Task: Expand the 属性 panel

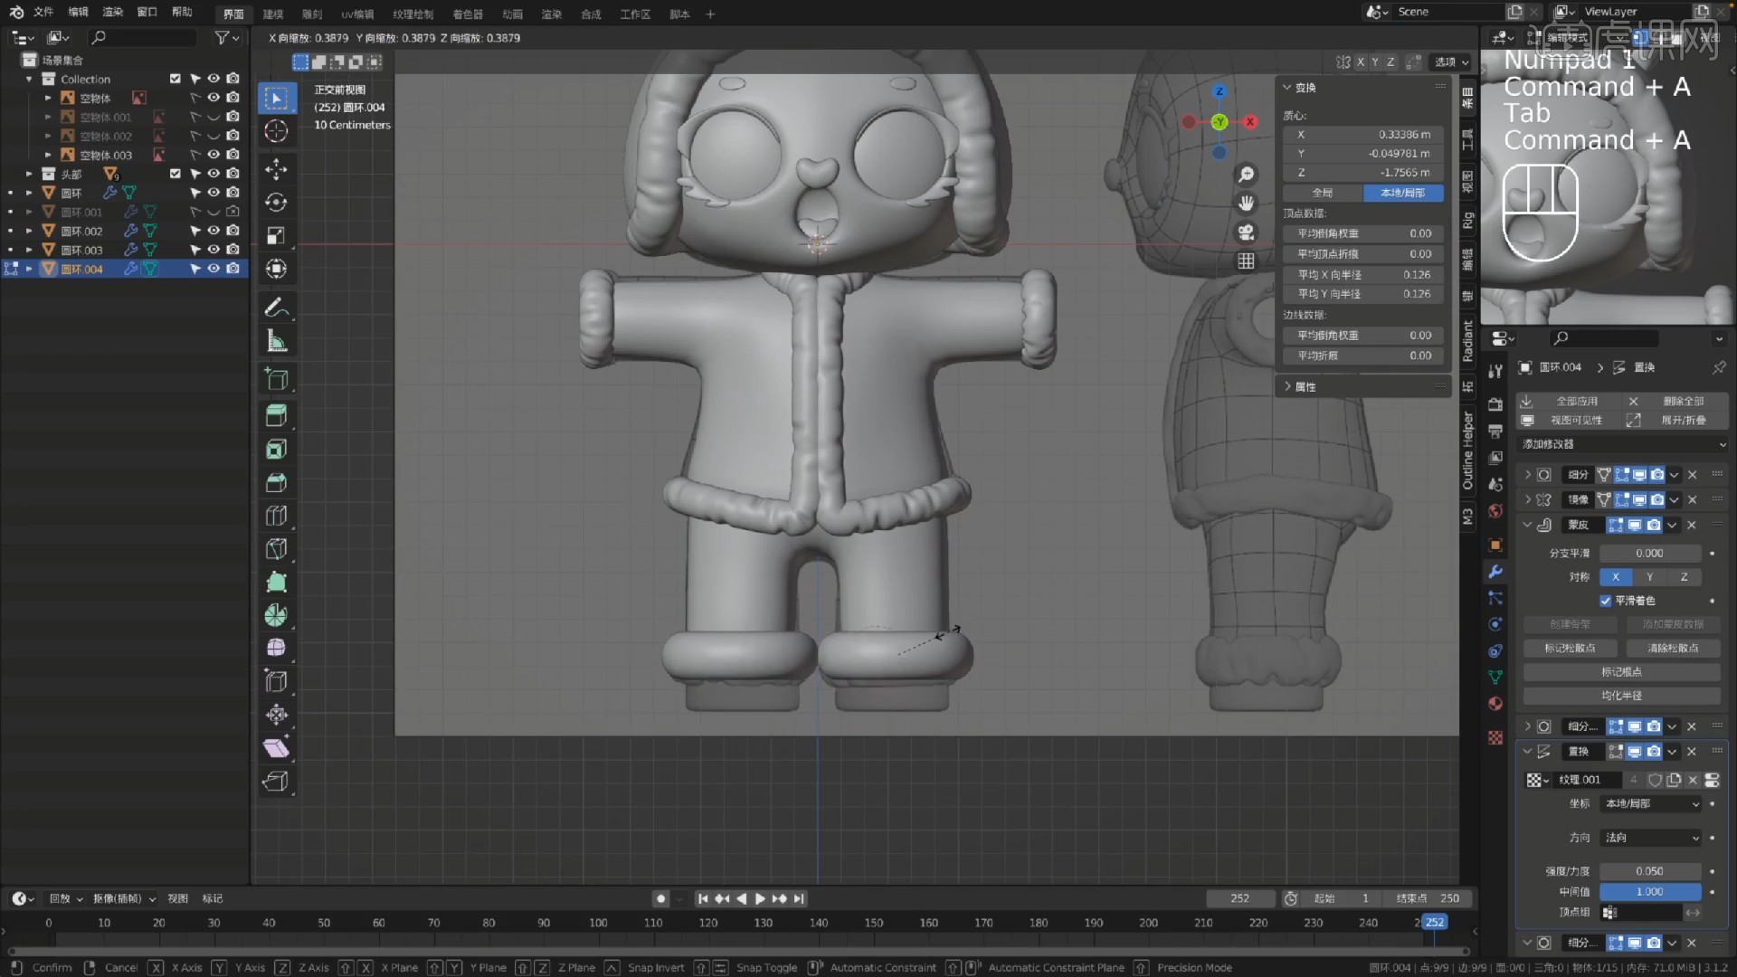Action: (1287, 386)
